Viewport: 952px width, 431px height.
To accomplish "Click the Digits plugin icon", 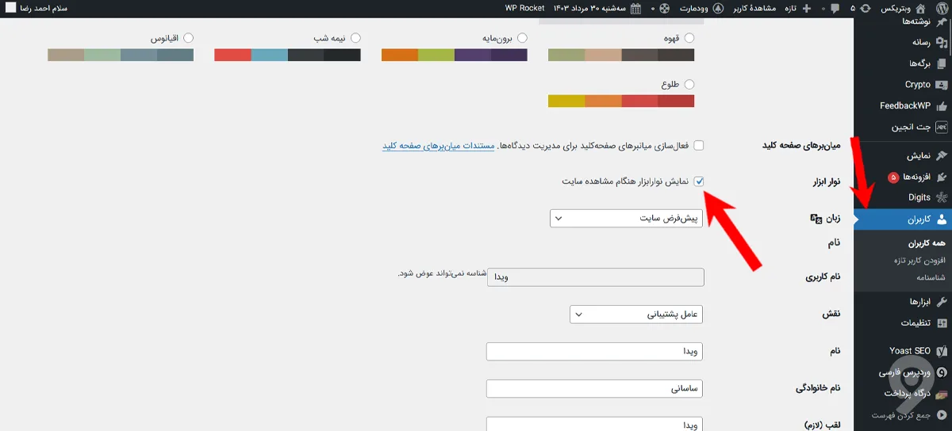I will [x=941, y=197].
